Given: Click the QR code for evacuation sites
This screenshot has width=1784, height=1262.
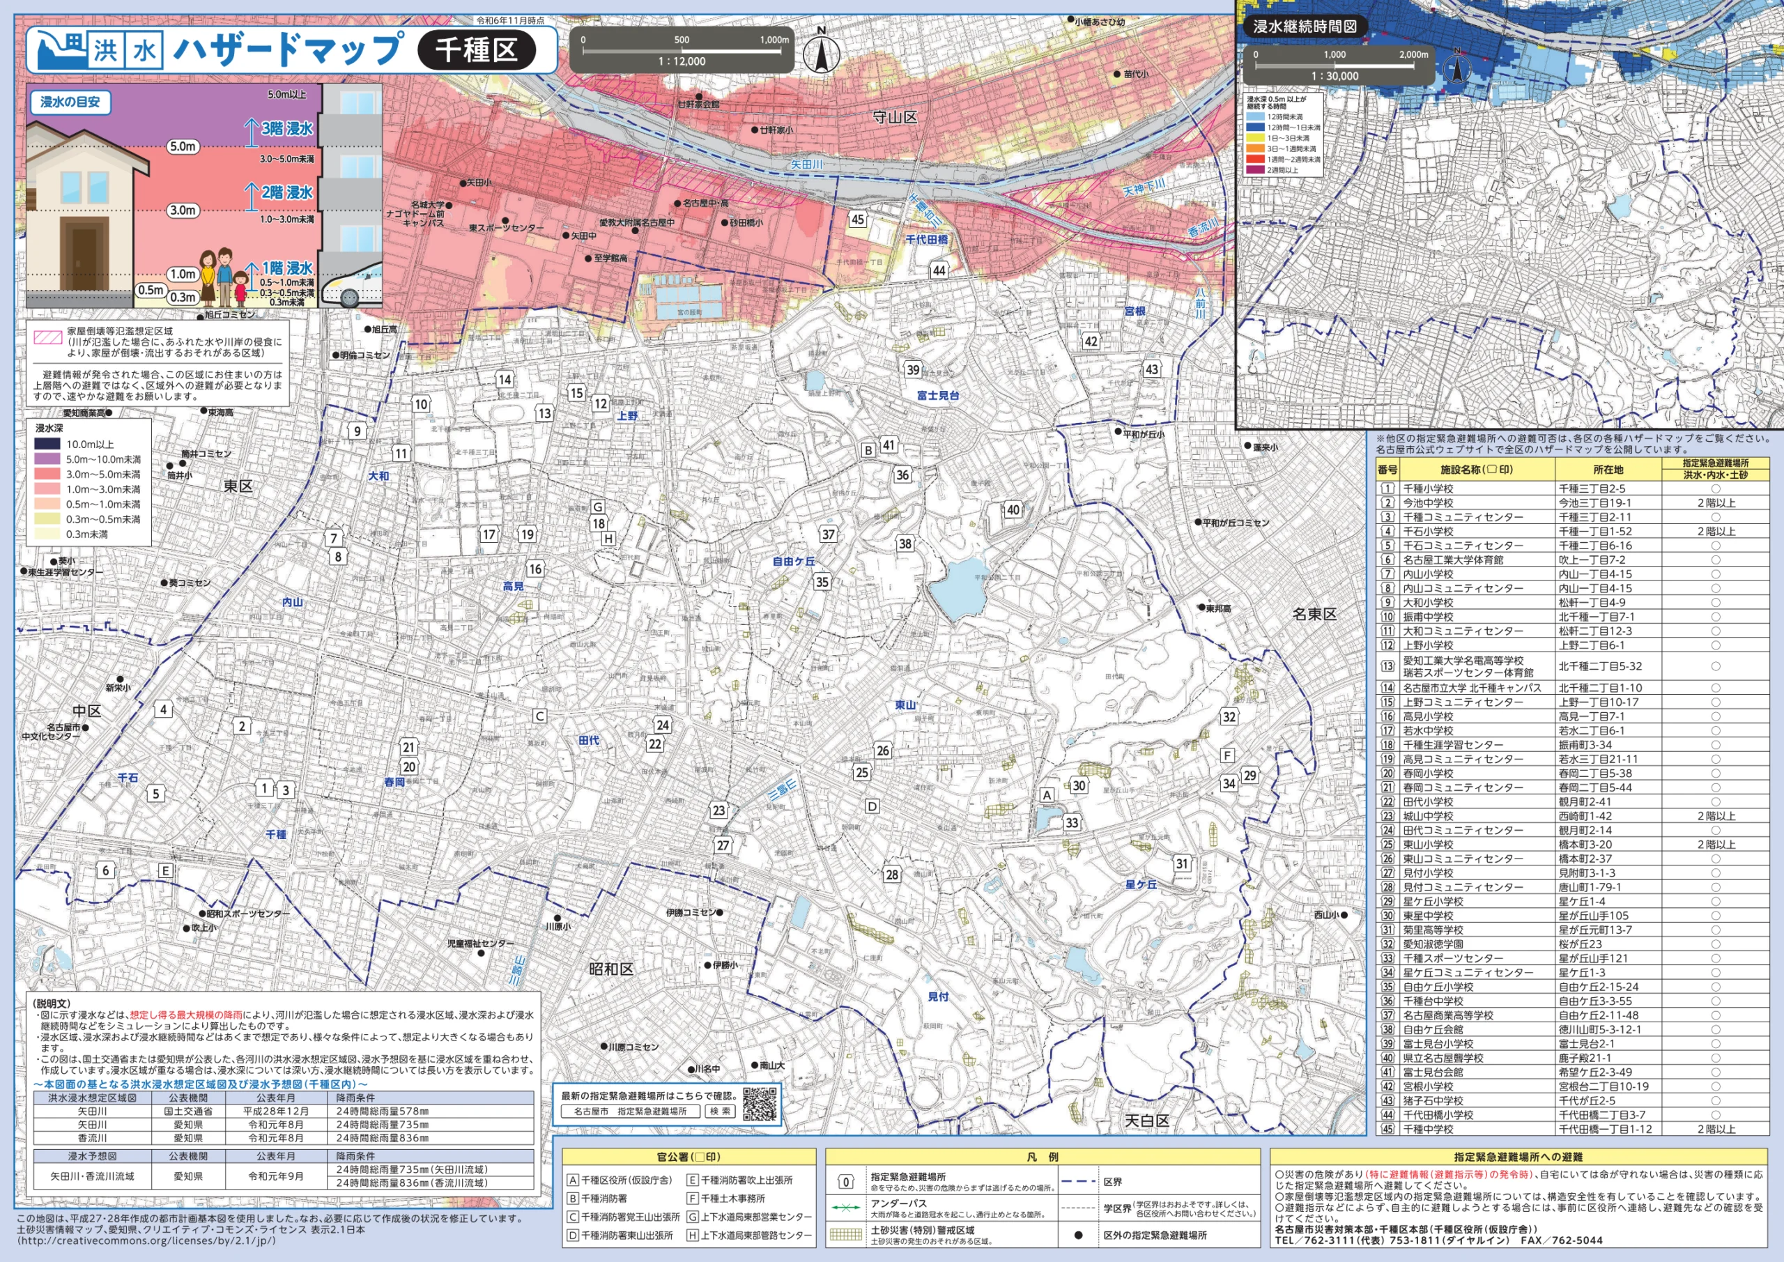Looking at the screenshot, I should (x=759, y=1105).
